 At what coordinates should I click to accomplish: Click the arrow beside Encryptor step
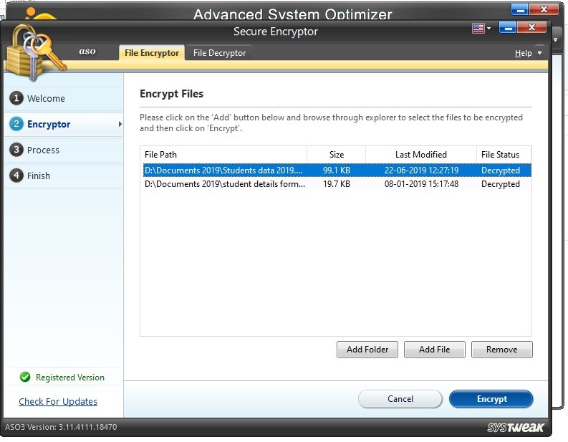pos(120,124)
